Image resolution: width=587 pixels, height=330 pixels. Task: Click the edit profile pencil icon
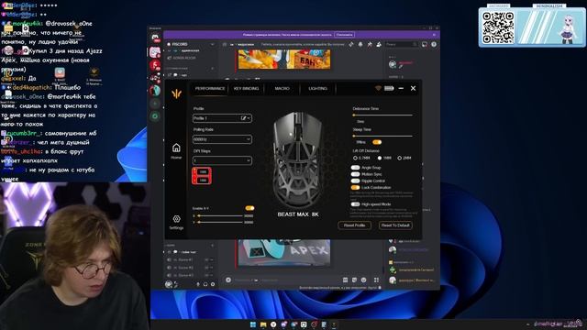click(x=243, y=118)
